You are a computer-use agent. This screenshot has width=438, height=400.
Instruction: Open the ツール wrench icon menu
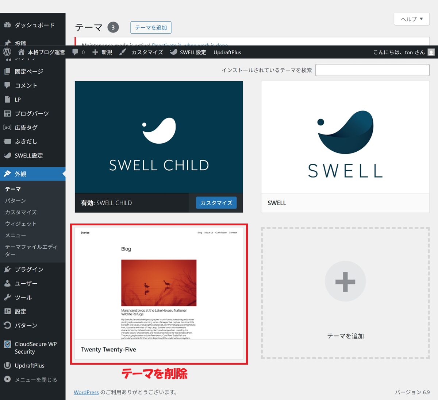pyautogui.click(x=7, y=298)
